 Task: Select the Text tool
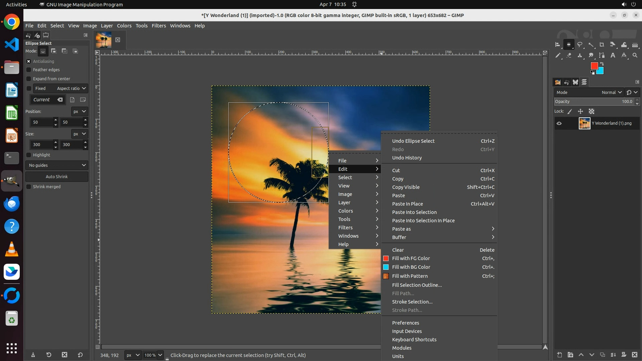(x=613, y=55)
